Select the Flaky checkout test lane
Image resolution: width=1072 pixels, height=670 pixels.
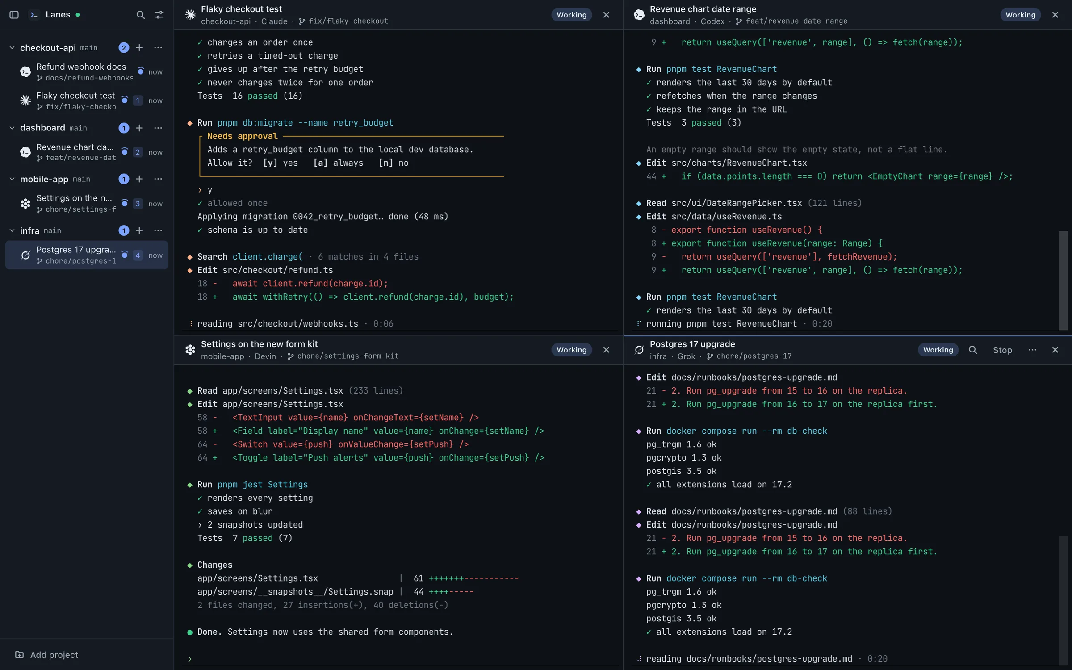click(87, 101)
